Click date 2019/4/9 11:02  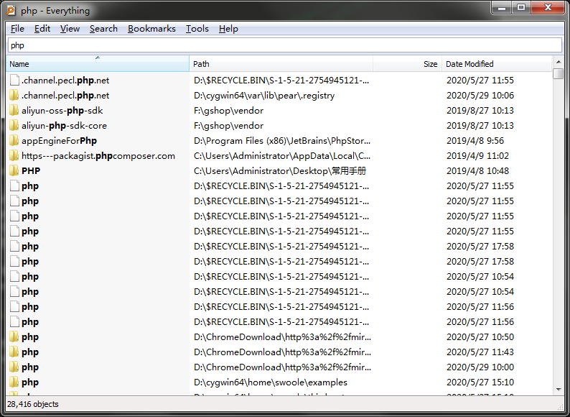(477, 156)
